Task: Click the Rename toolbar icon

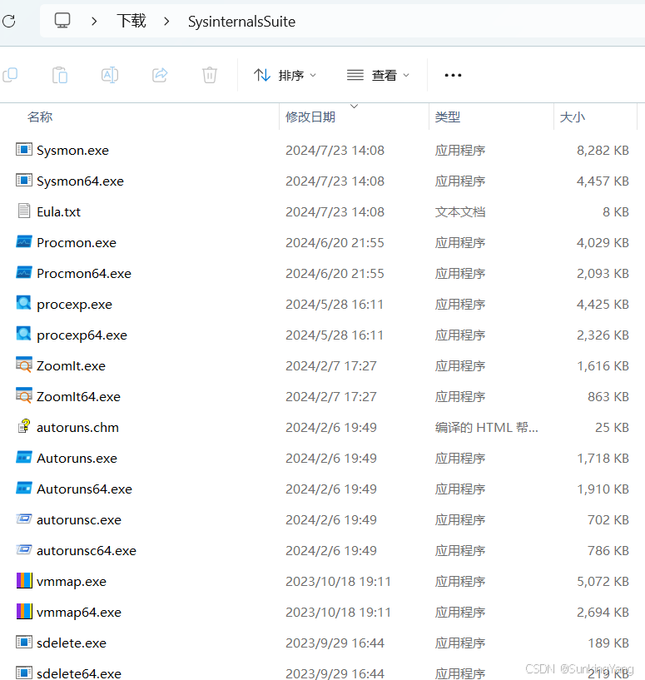Action: click(110, 75)
